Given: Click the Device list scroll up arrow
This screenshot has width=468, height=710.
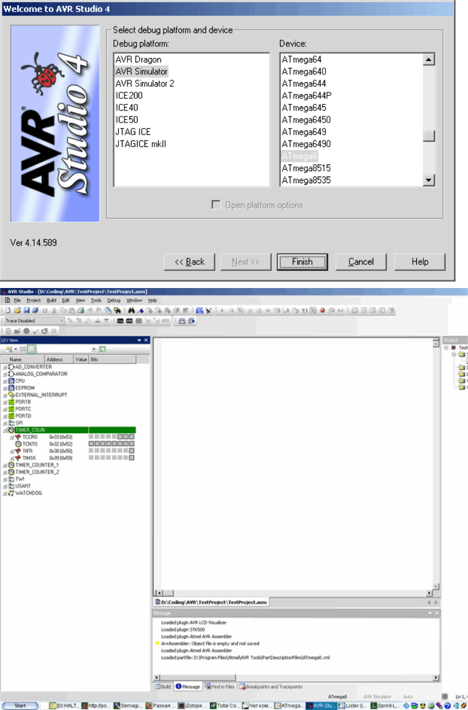Looking at the screenshot, I should coord(429,60).
